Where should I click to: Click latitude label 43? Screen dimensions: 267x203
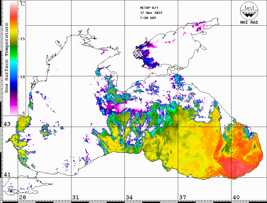click(x=7, y=124)
